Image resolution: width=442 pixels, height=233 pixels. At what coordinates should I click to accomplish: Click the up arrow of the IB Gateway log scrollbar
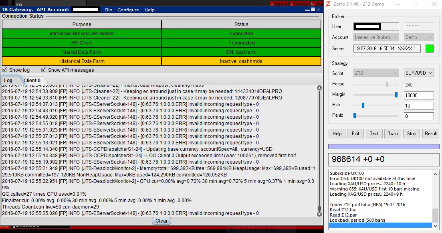(x=319, y=88)
